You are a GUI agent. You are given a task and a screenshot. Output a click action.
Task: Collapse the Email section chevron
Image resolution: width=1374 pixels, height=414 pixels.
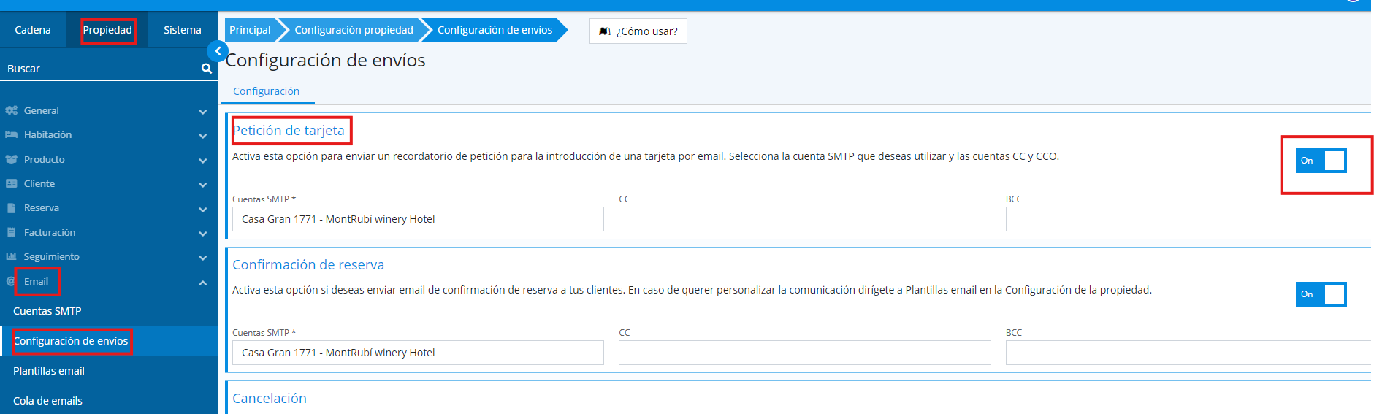pos(202,283)
